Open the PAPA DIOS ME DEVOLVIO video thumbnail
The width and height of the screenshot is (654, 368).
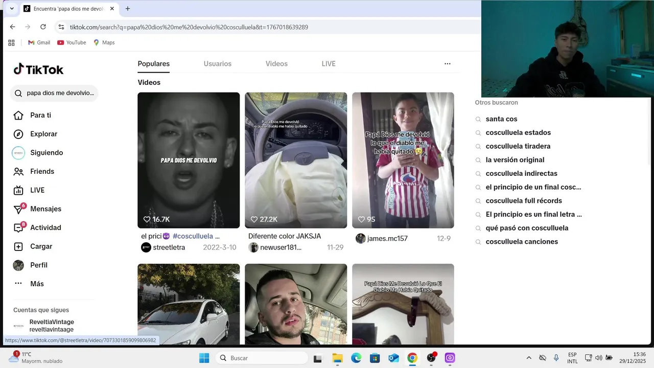pos(189,160)
